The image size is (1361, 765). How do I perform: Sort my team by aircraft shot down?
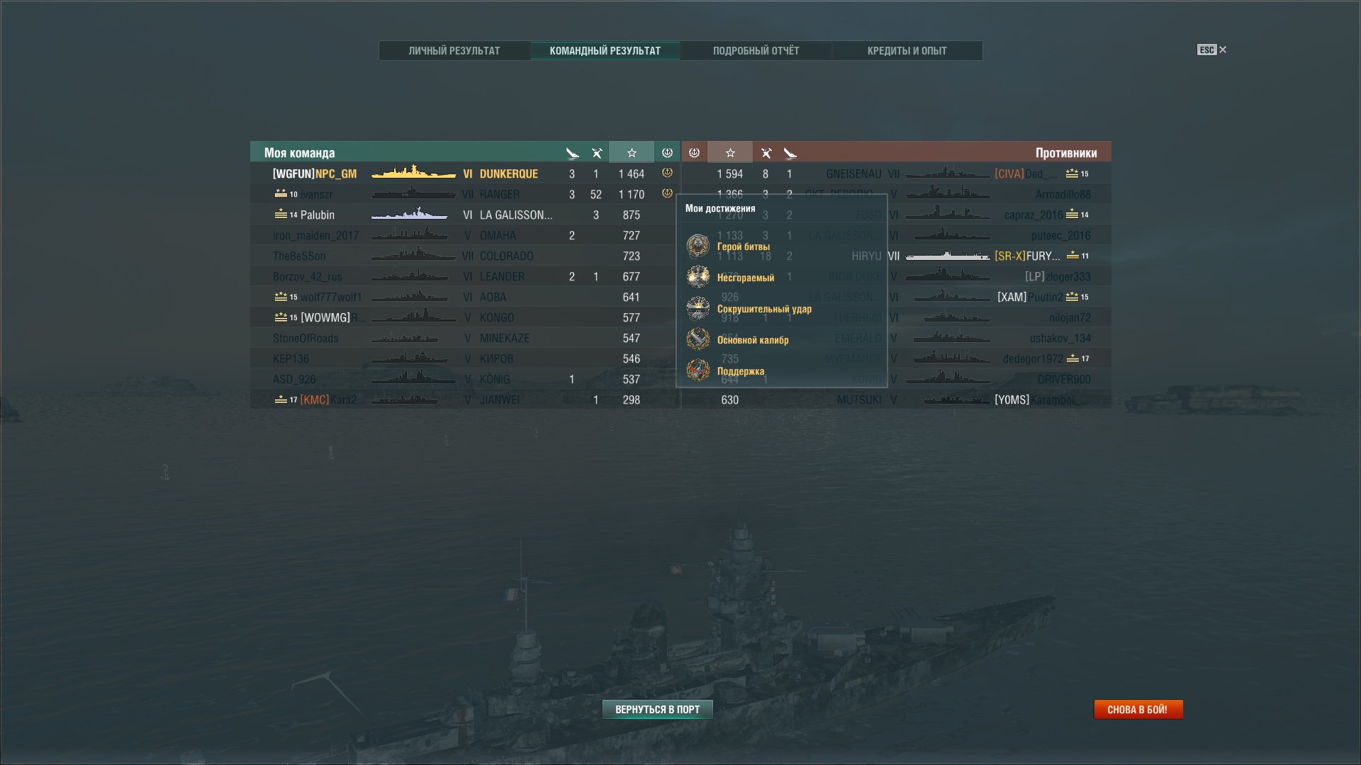[596, 152]
